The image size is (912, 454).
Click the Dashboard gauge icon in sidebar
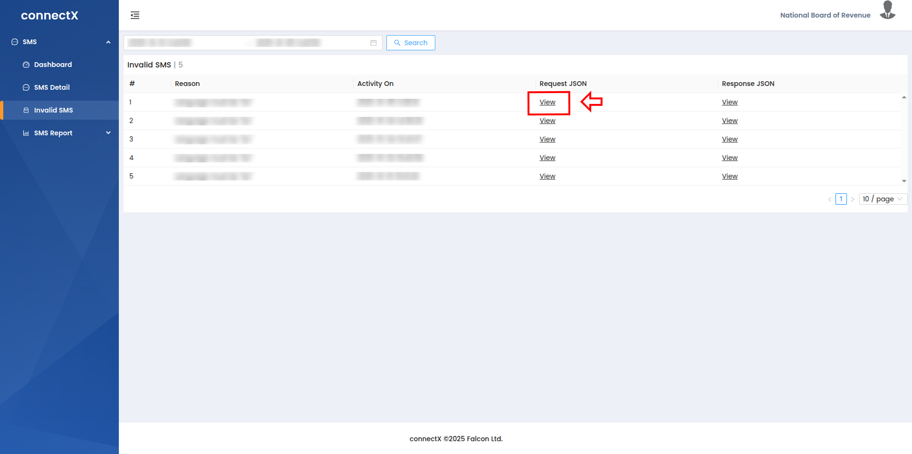pyautogui.click(x=26, y=65)
